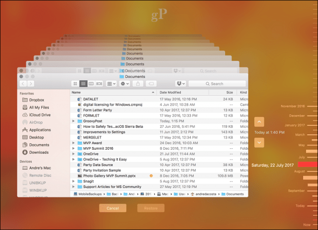The height and width of the screenshot is (230, 318).
Task: Sort by the Size column header
Action: pyautogui.click(x=223, y=92)
